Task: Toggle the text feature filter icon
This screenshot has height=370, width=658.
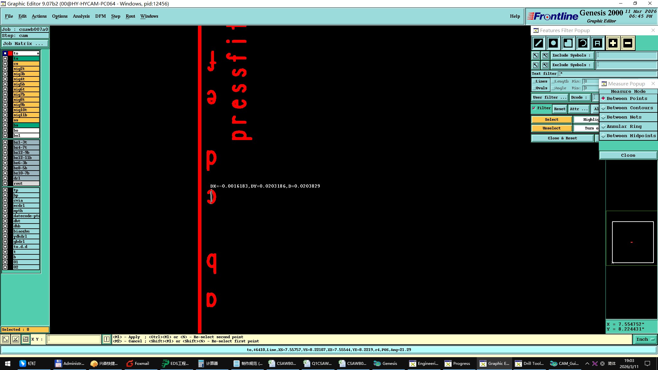Action: pos(597,43)
